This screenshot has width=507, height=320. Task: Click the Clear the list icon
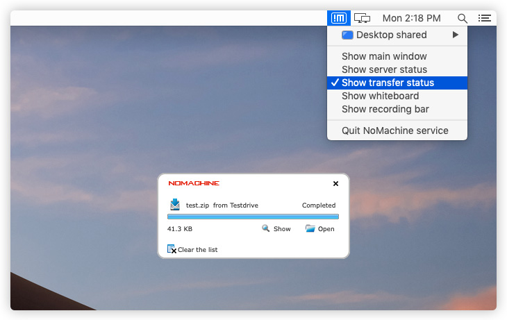172,249
